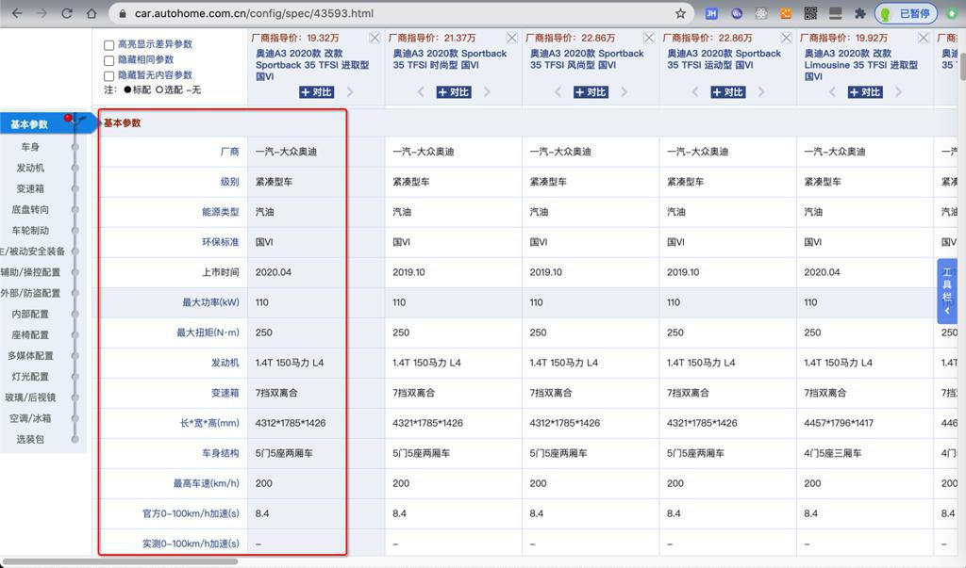This screenshot has height=568, width=966.
Task: Open the 选装包 section
Action: click(30, 439)
